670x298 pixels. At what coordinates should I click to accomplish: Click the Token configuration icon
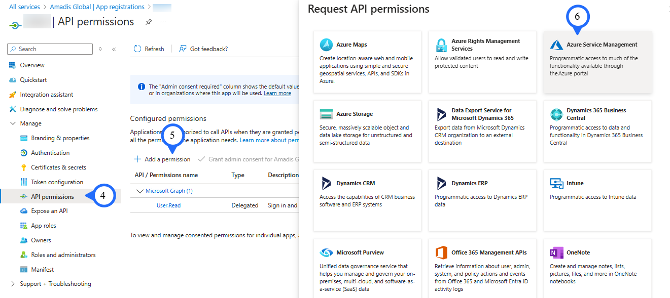pos(23,182)
